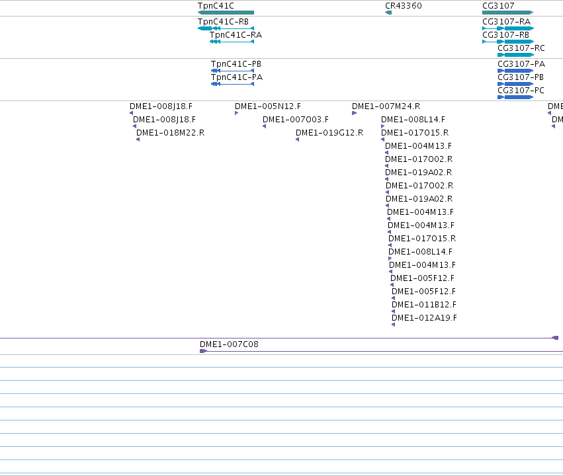
Task: Open the CG3107-RA transcript label
Action: 506,22
